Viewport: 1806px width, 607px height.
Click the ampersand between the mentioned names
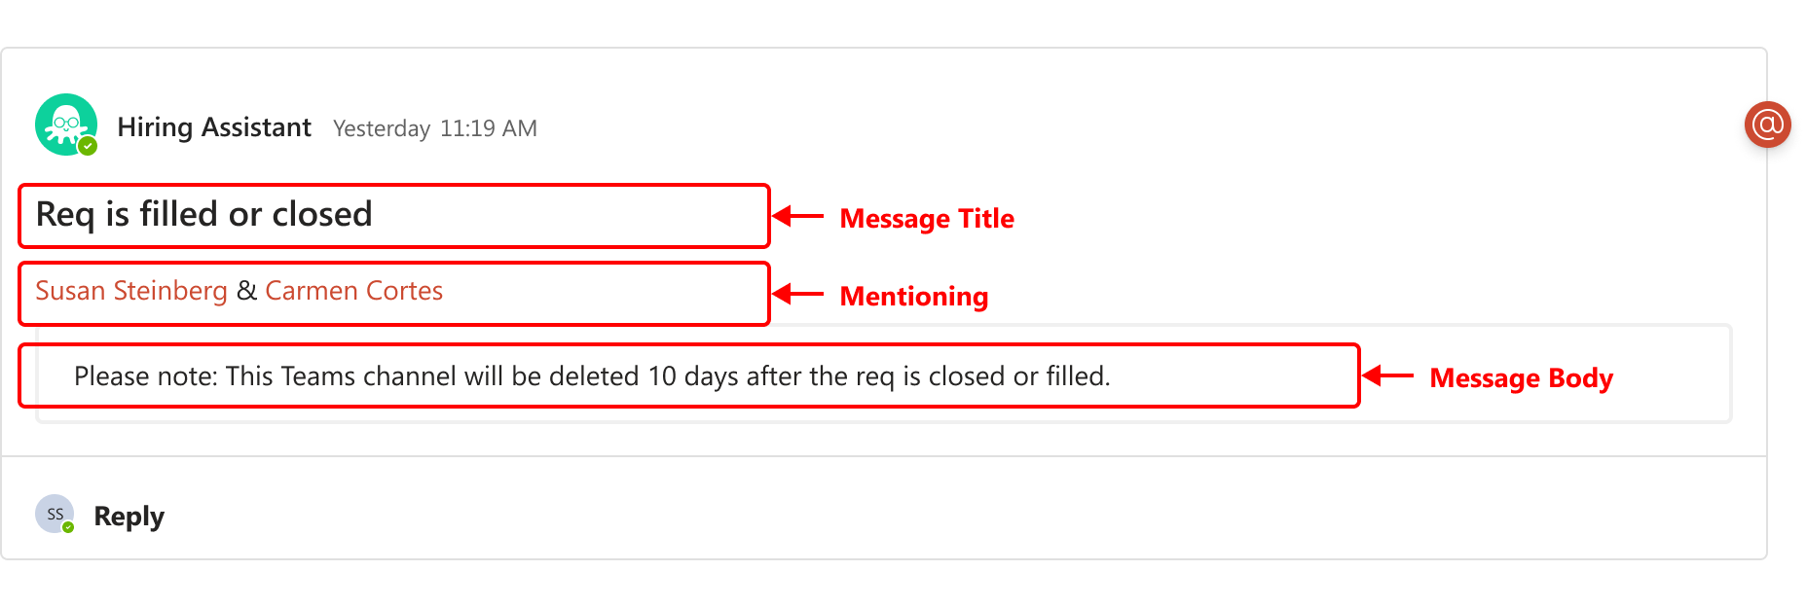(246, 291)
